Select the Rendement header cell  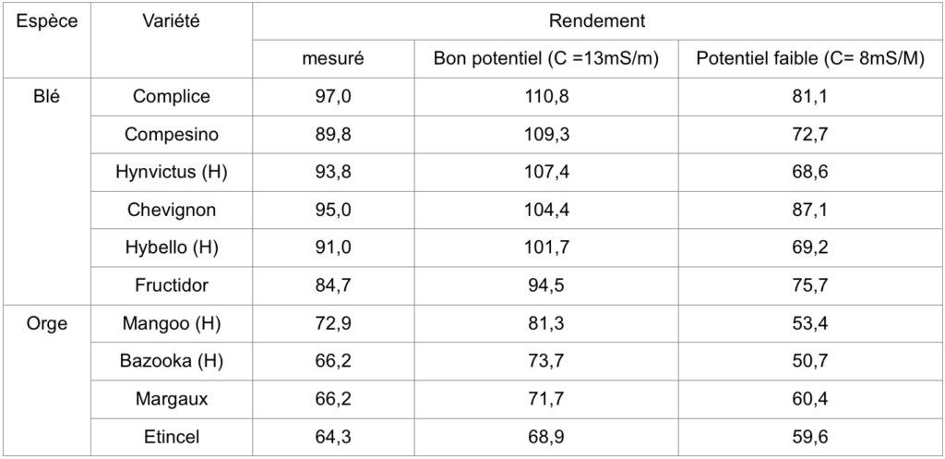(x=596, y=20)
